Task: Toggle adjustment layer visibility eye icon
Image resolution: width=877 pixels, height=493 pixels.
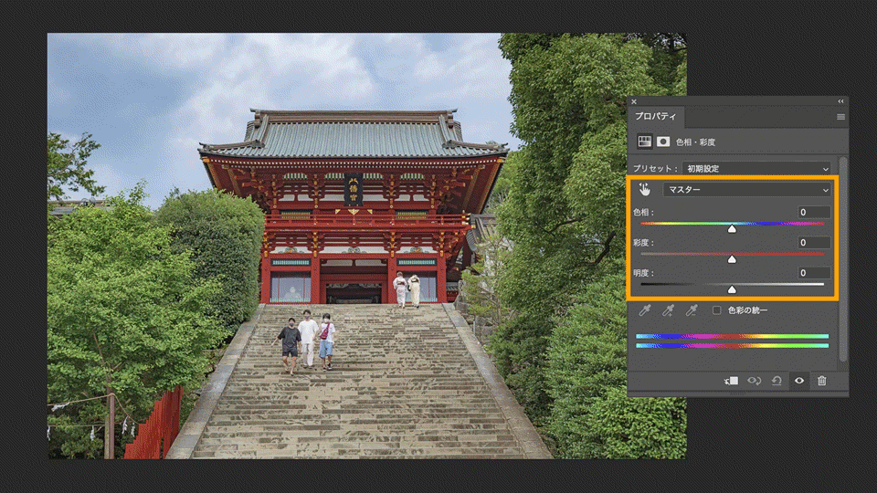Action: pos(799,381)
